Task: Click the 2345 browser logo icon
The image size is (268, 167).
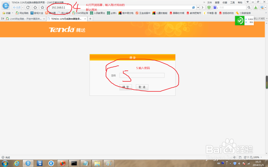Action: (6, 6)
